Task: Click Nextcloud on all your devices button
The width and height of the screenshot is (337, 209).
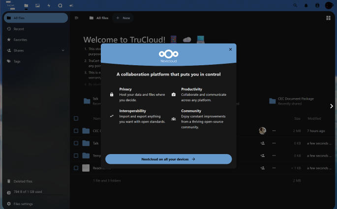Action: pyautogui.click(x=168, y=159)
